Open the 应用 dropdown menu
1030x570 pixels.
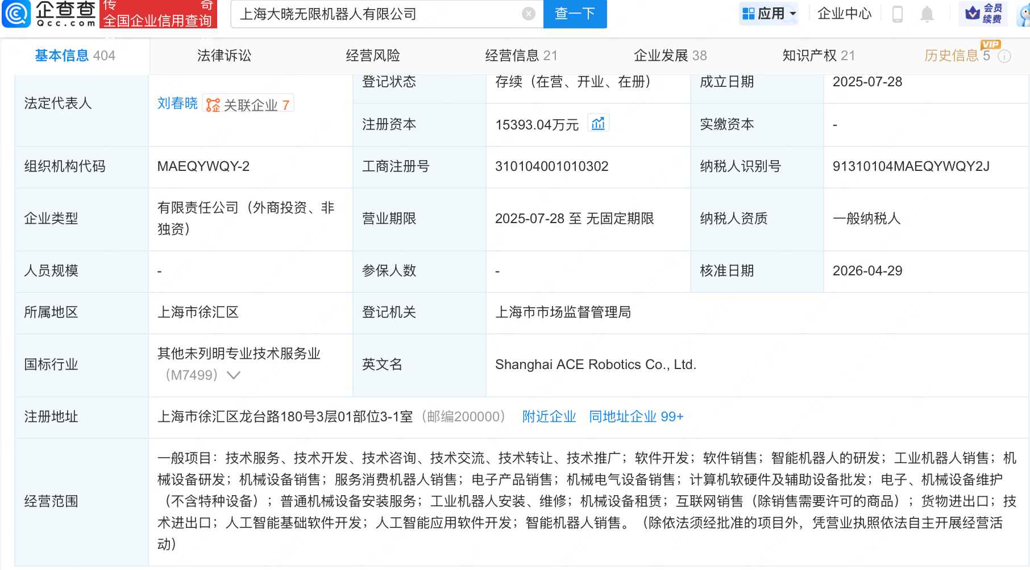coord(769,14)
